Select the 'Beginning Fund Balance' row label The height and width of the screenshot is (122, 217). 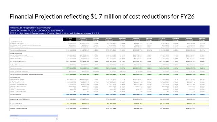[x=20, y=99]
